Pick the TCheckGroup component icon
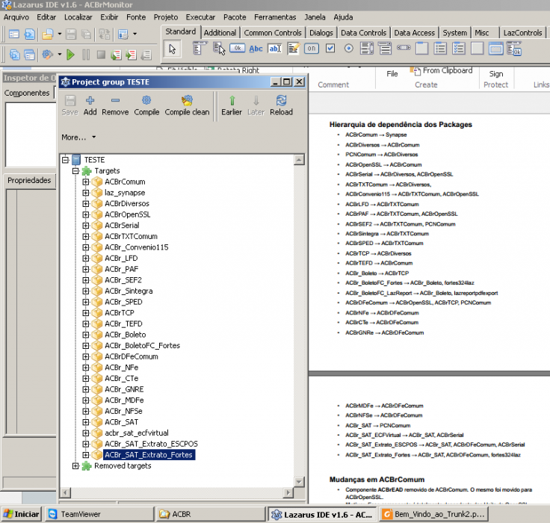 (459, 49)
